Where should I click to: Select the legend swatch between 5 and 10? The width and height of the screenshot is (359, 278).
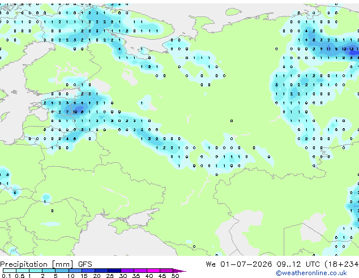(x=62, y=271)
